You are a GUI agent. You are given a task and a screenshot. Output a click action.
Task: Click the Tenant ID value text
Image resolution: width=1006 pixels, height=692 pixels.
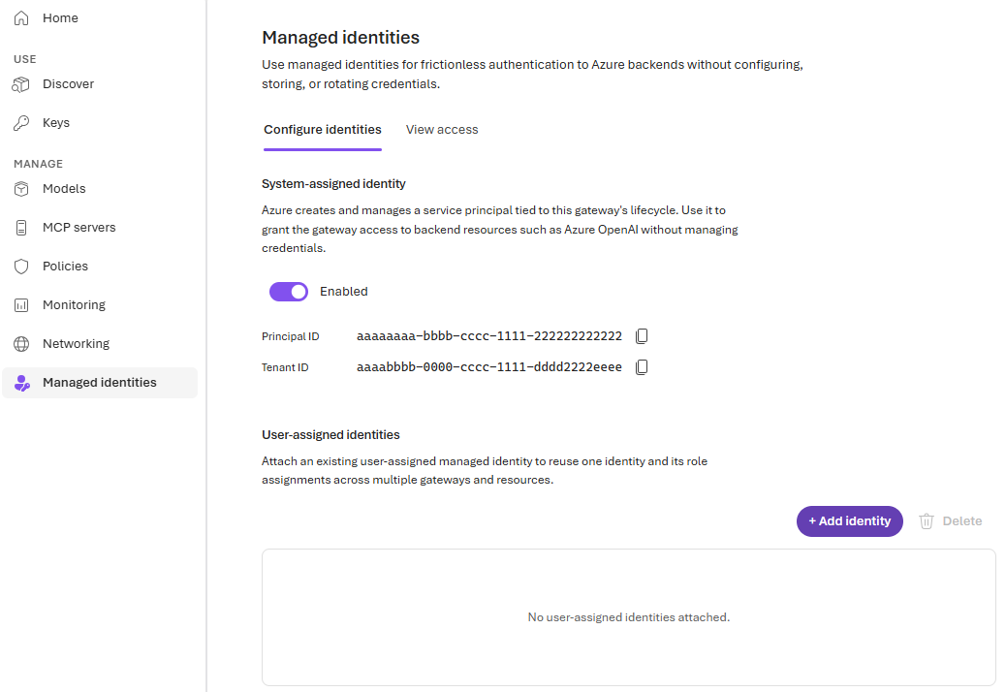point(489,367)
